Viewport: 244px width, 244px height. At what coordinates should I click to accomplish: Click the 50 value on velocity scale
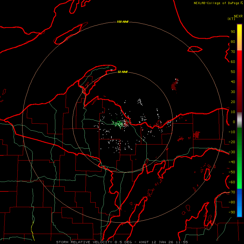click(233, 72)
